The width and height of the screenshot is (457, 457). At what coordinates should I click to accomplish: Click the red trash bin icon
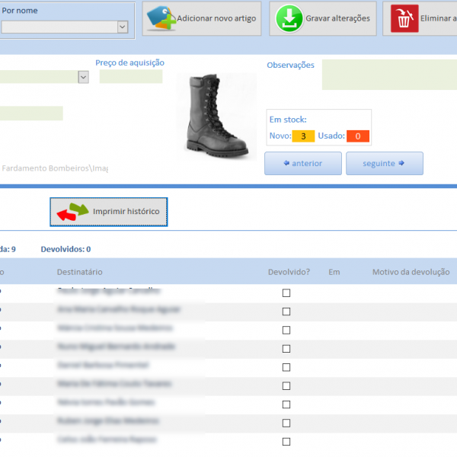[404, 18]
